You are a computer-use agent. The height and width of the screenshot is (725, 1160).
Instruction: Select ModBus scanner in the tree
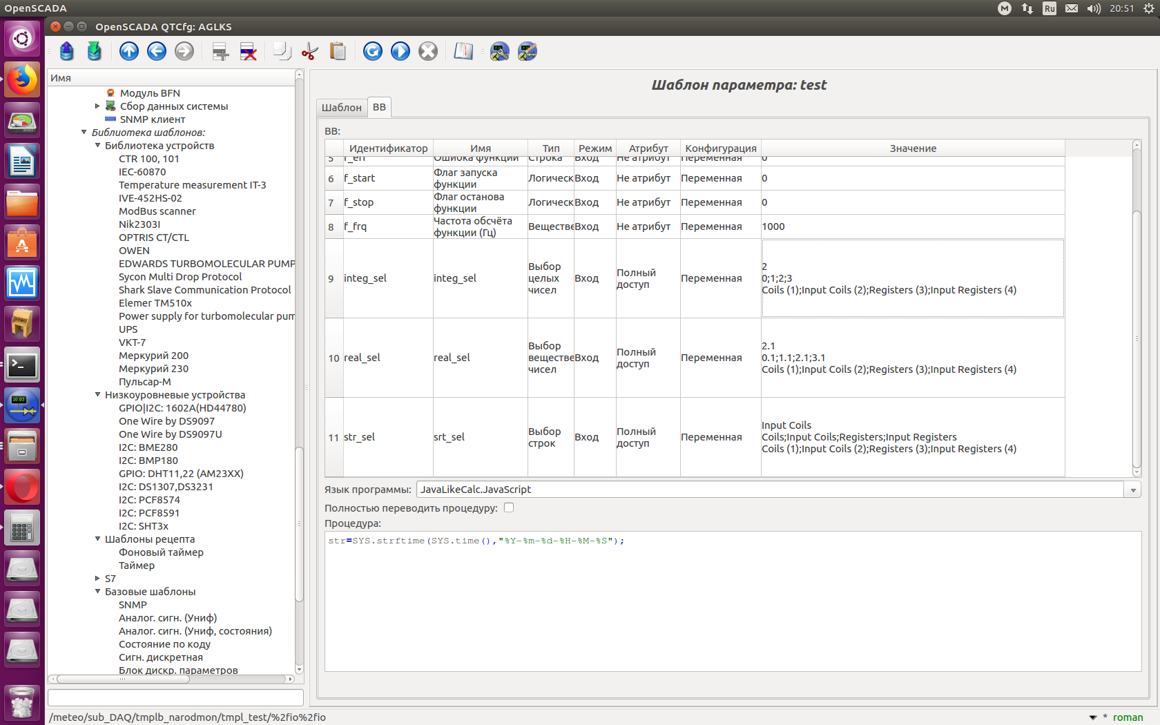[157, 211]
